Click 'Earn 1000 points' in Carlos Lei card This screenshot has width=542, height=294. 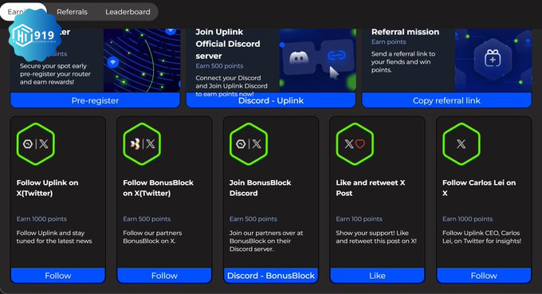click(467, 219)
